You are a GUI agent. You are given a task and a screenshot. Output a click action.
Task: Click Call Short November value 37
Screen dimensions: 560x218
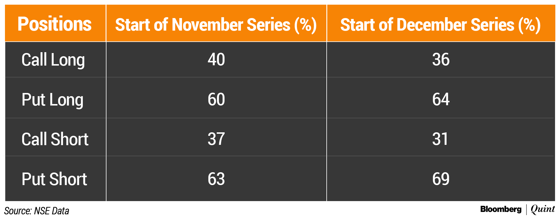tap(216, 139)
